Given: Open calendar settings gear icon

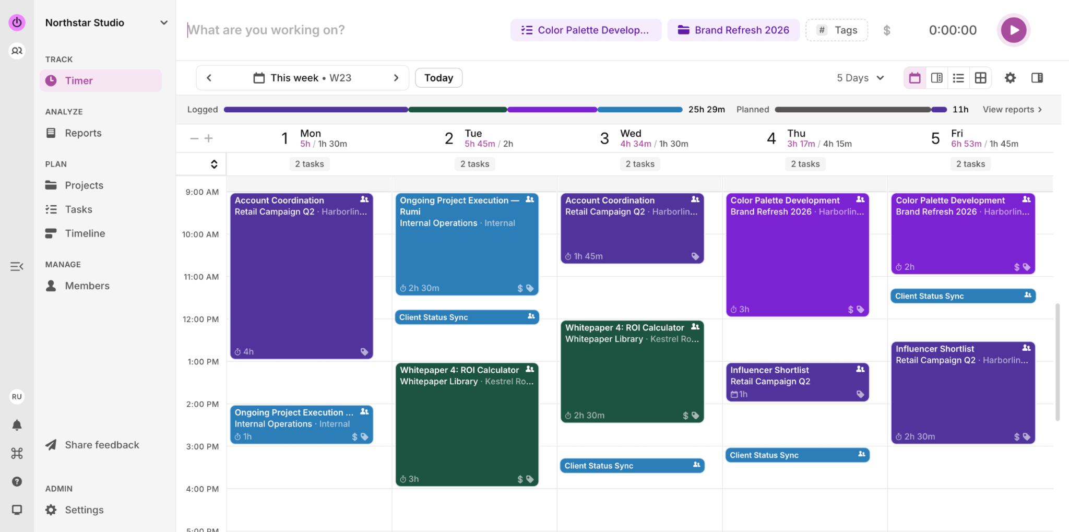Looking at the screenshot, I should point(1010,78).
